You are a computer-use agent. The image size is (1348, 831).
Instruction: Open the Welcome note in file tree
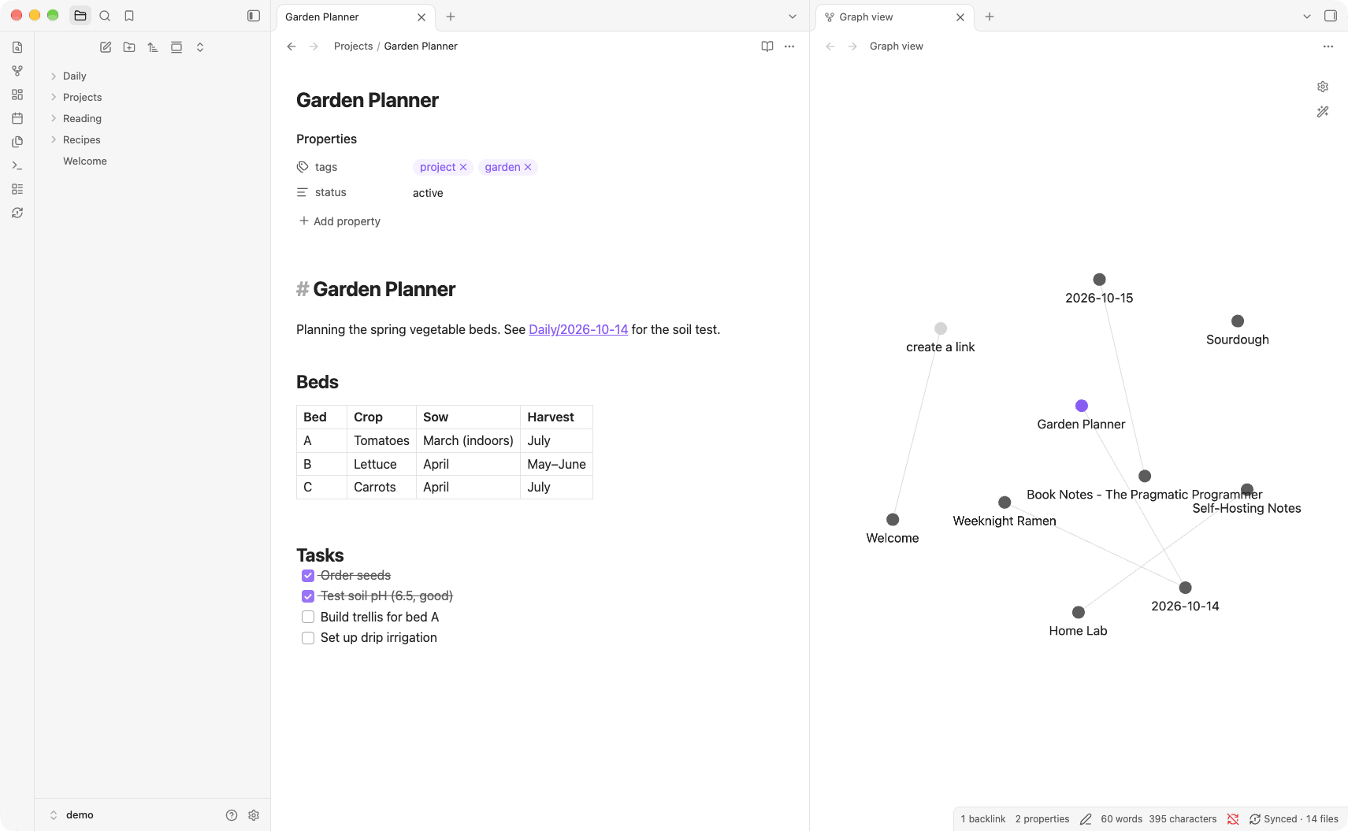(85, 161)
